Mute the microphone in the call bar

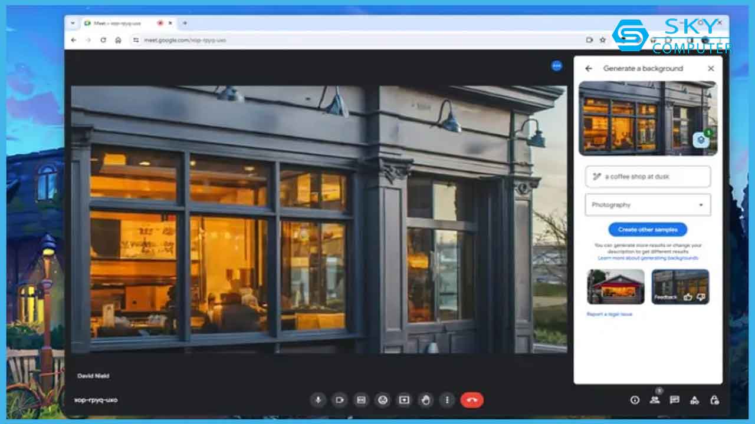(x=319, y=400)
